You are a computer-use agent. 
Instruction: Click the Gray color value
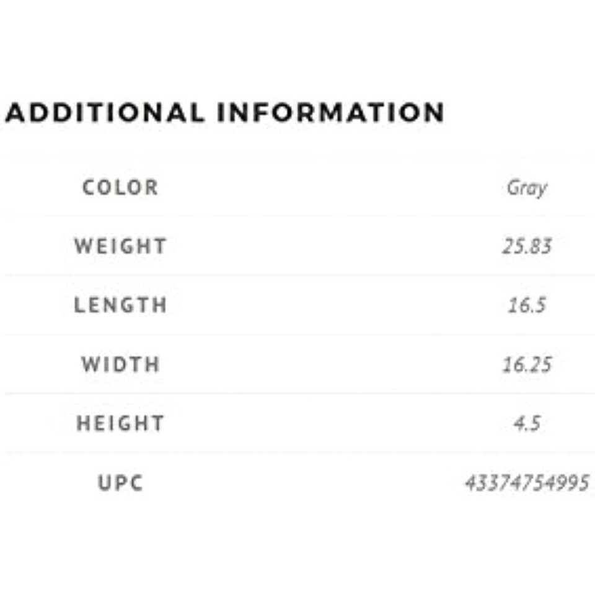(527, 187)
